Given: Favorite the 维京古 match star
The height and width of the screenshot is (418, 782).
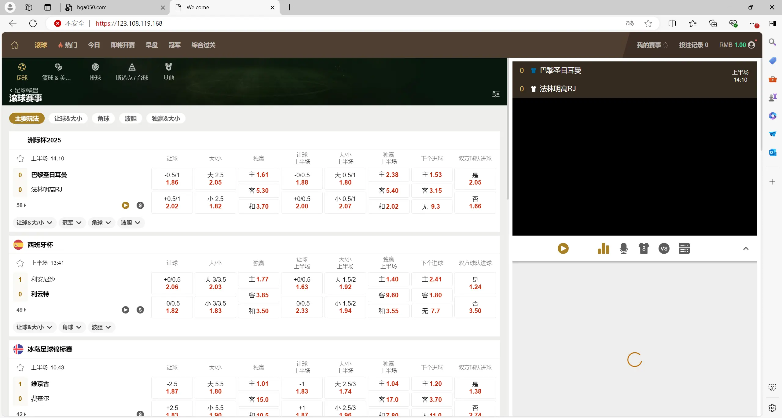Looking at the screenshot, I should tap(20, 368).
